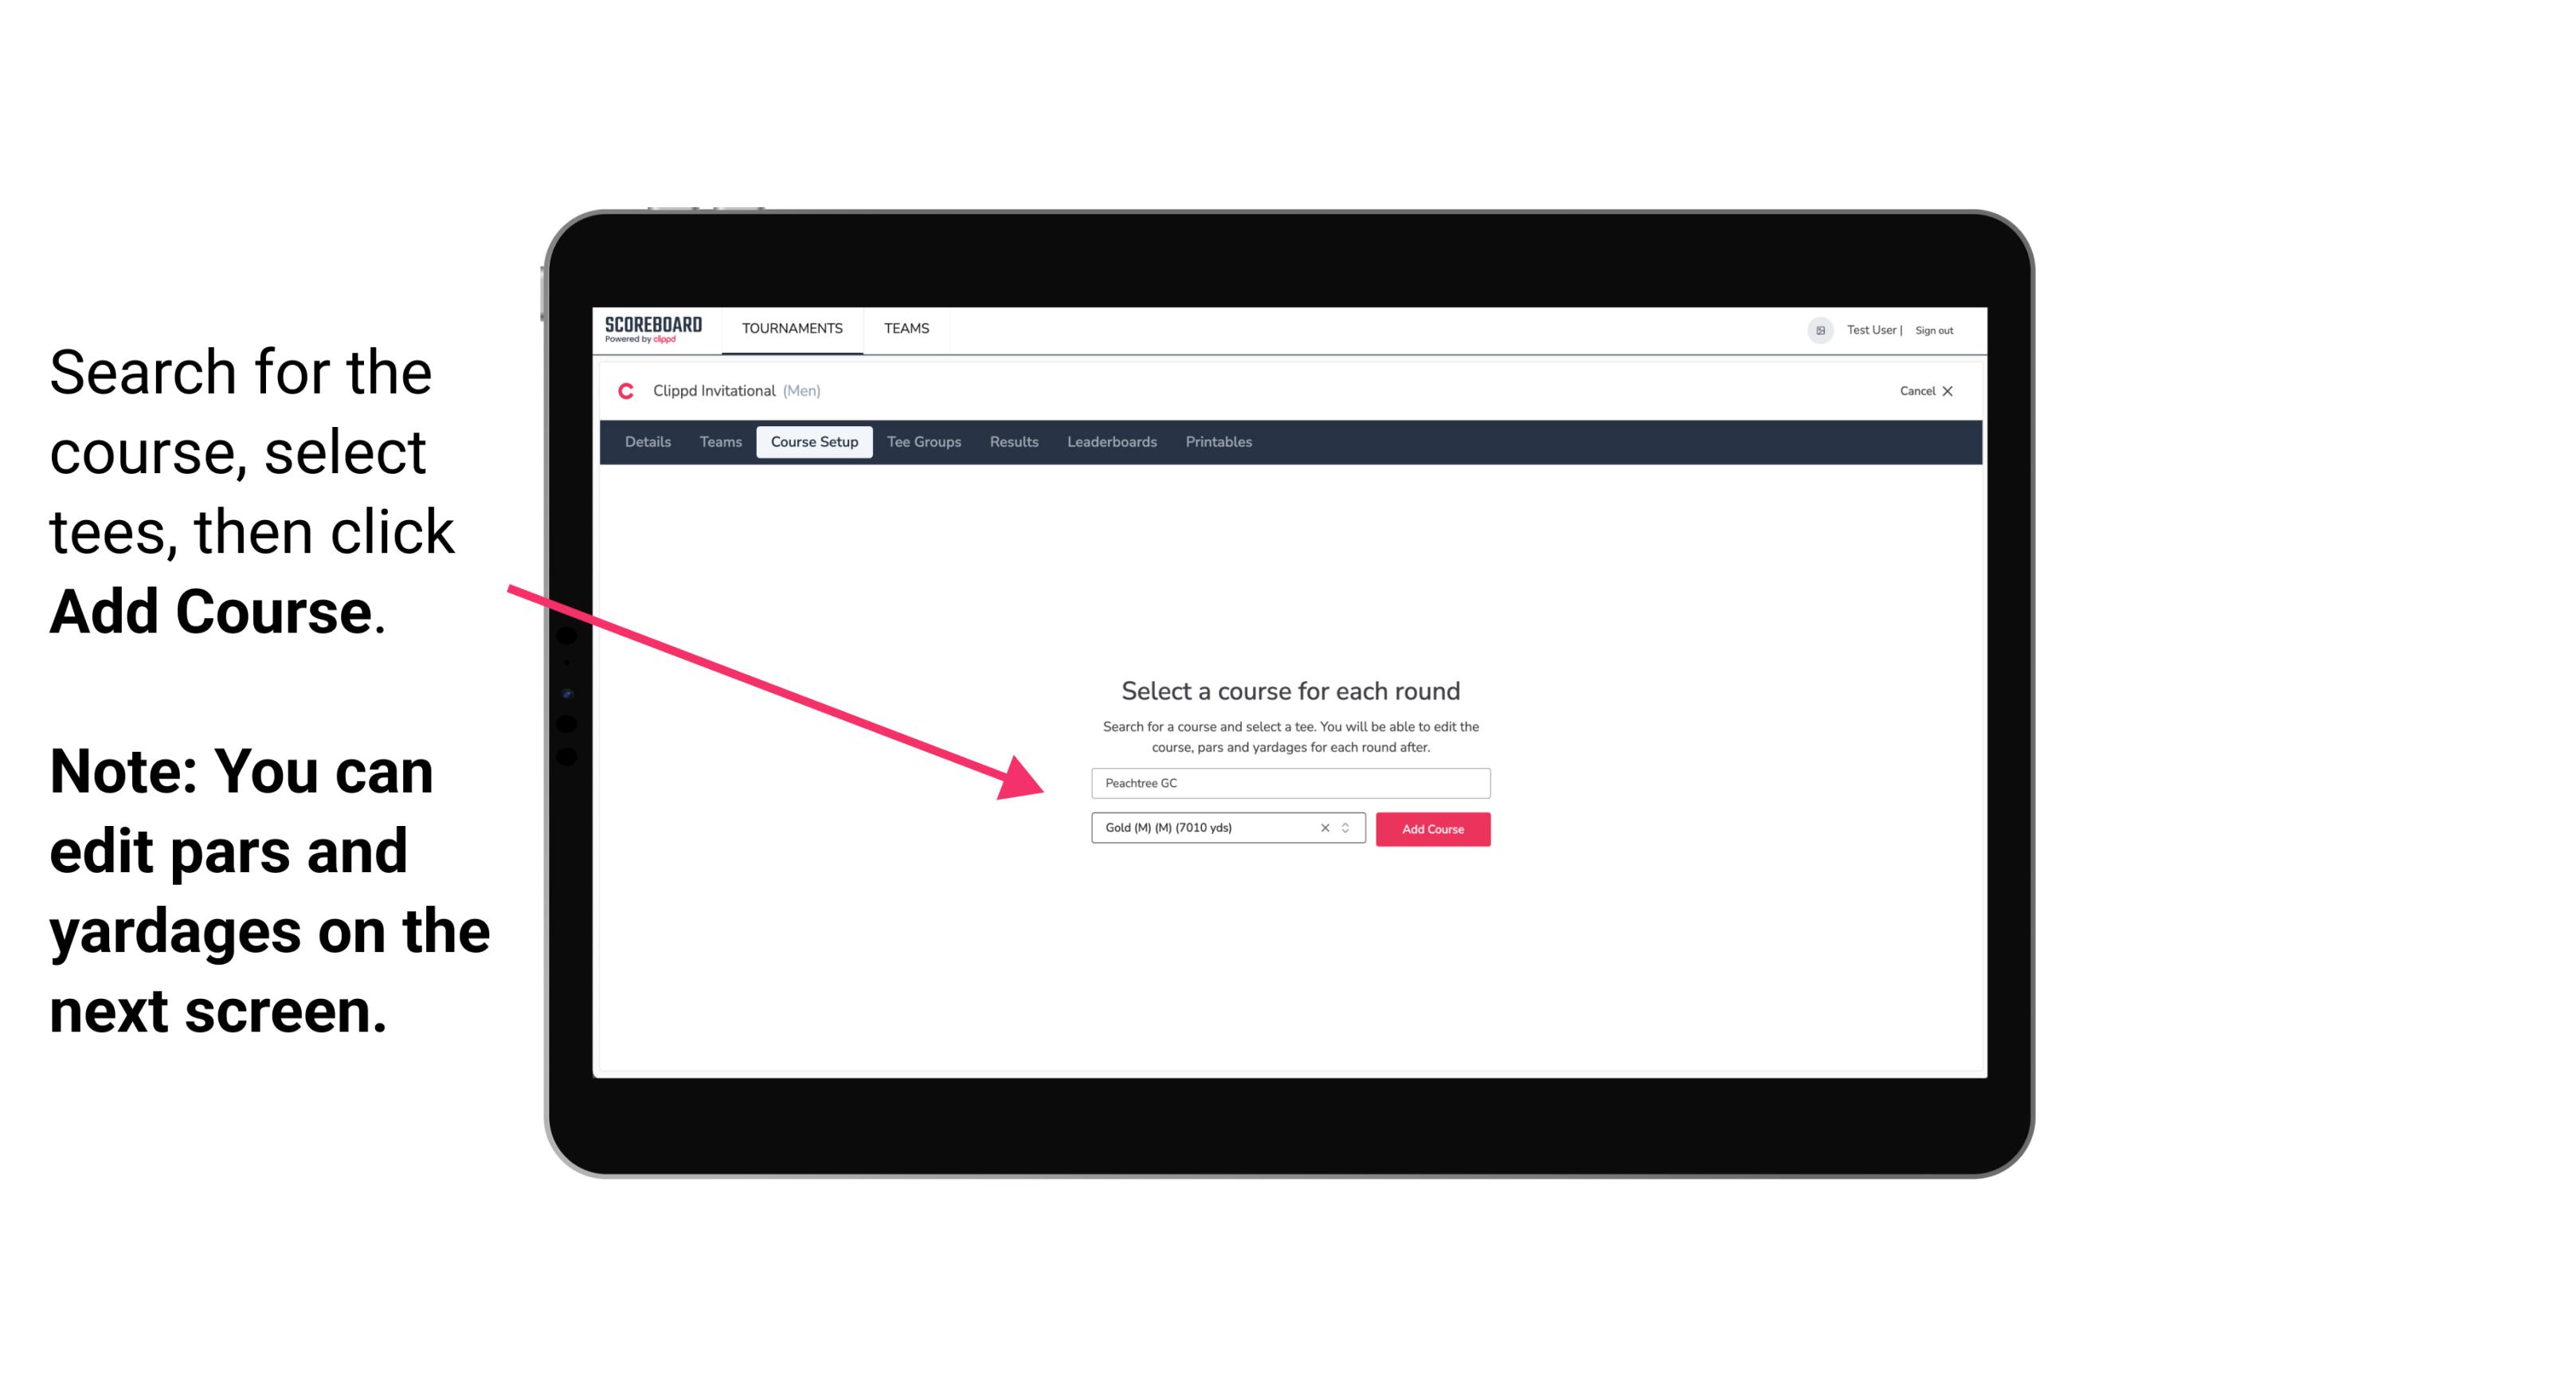The height and width of the screenshot is (1386, 2576).
Task: Switch to the Leaderboards tab
Action: tap(1110, 442)
